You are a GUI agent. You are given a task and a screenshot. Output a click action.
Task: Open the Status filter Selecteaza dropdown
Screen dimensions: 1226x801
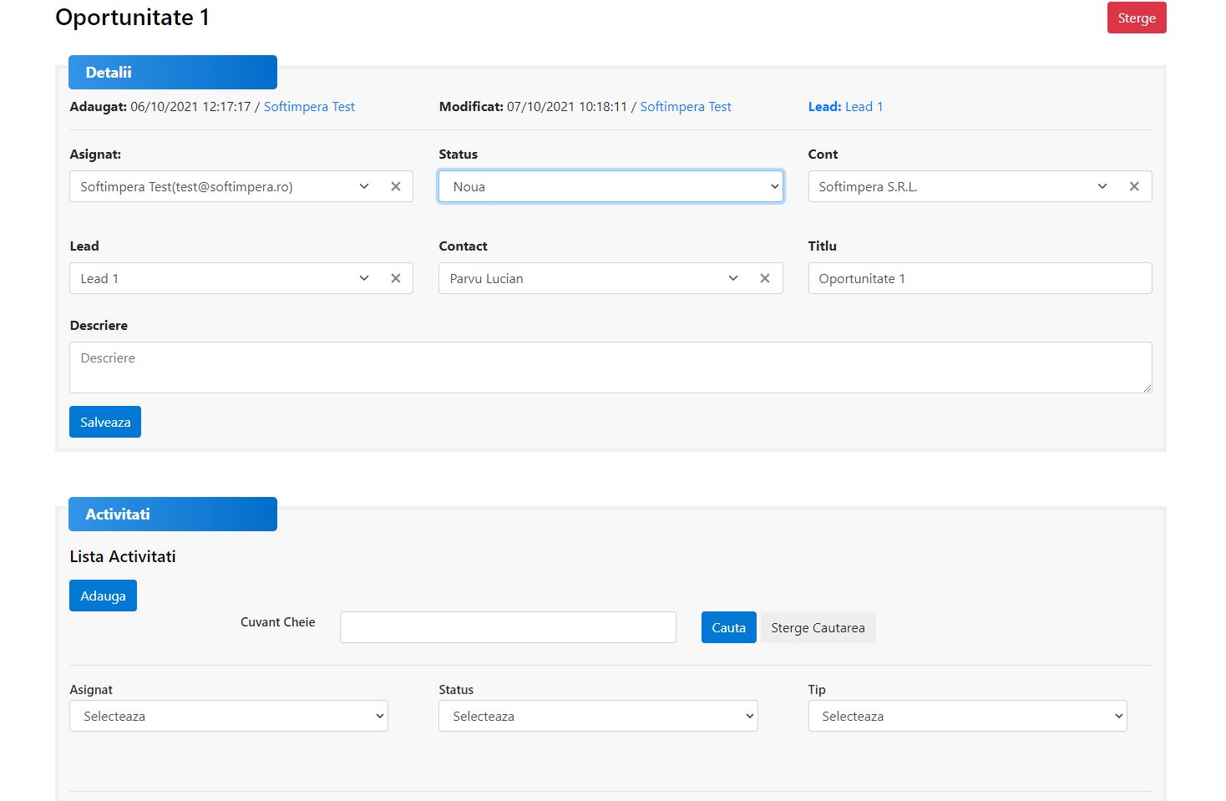tap(598, 716)
